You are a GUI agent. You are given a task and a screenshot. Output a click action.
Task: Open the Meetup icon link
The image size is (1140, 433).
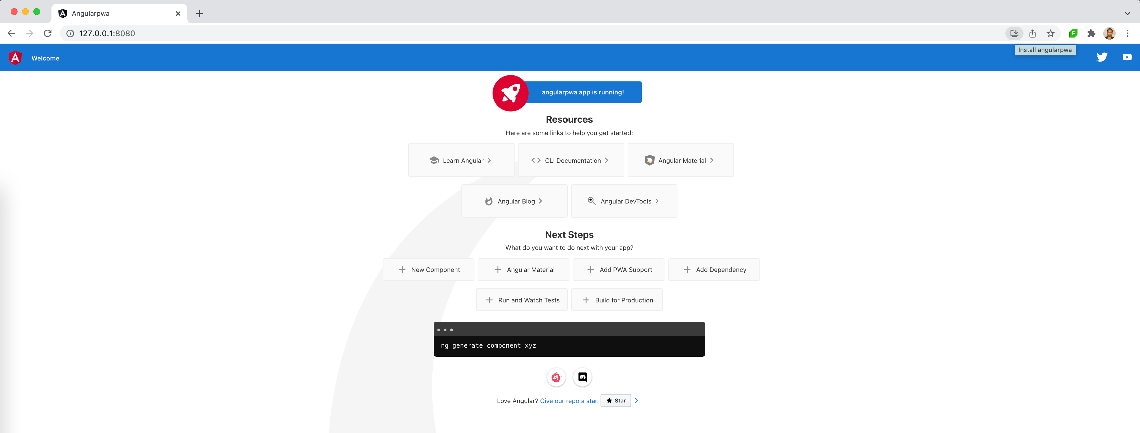pyautogui.click(x=556, y=377)
